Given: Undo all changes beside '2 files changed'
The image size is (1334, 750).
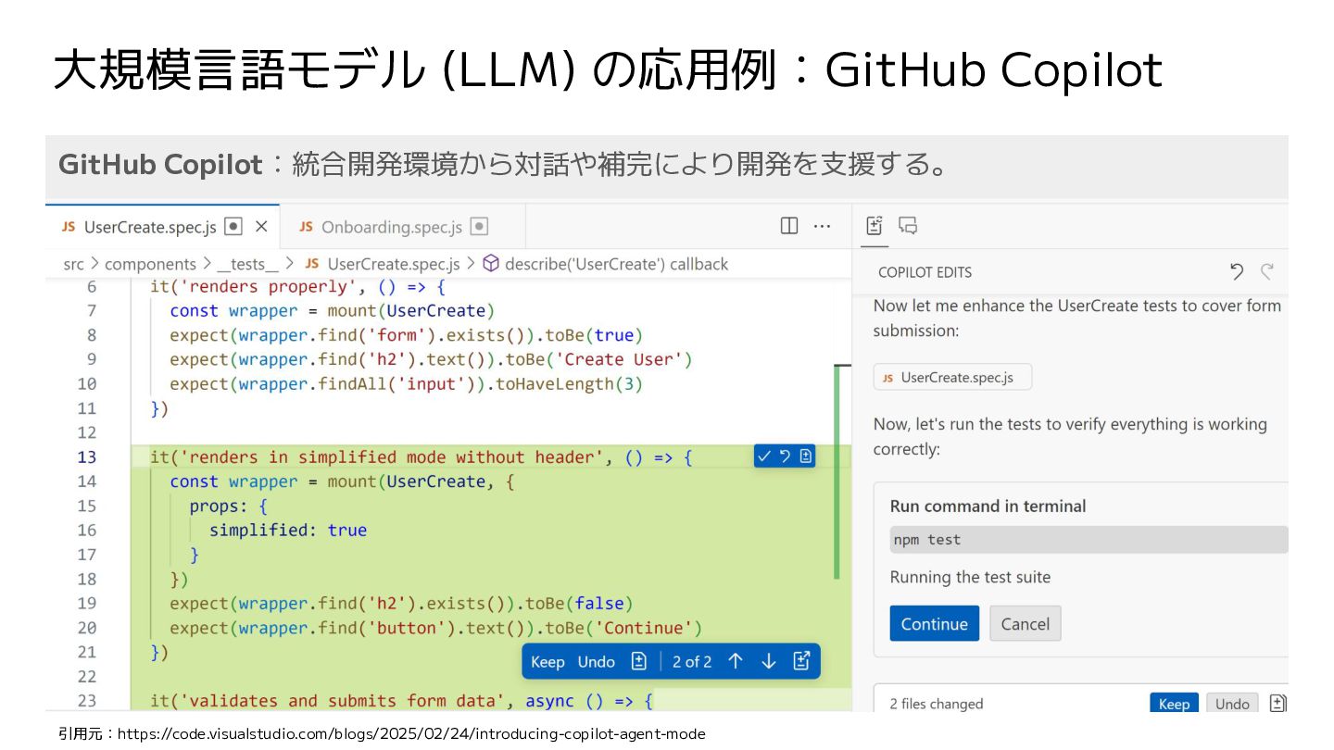Looking at the screenshot, I should pos(1232,704).
